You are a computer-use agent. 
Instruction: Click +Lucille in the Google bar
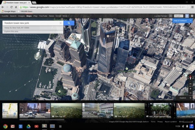click(x=5, y=16)
